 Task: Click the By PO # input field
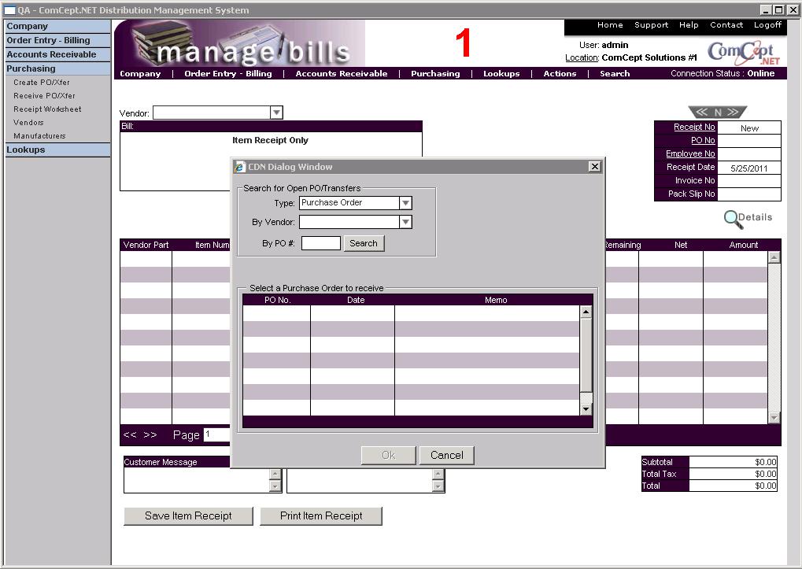click(320, 243)
